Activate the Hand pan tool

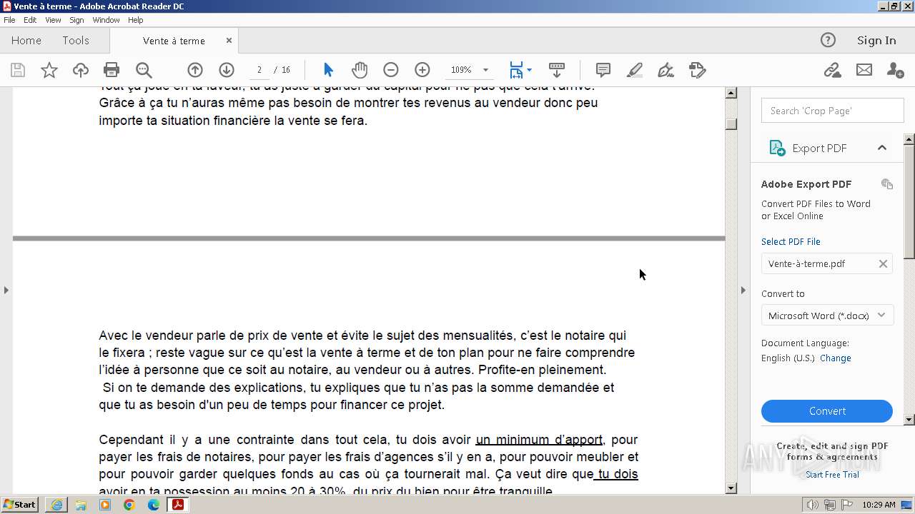pyautogui.click(x=360, y=70)
